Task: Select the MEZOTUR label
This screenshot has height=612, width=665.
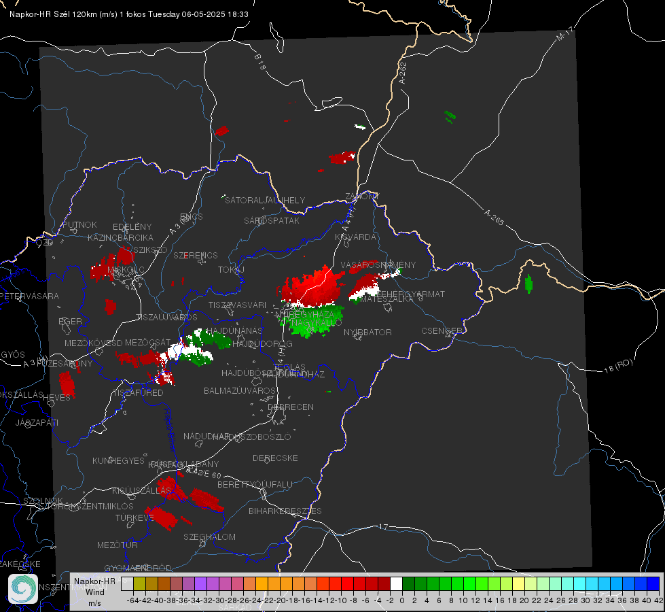Action: click(118, 545)
